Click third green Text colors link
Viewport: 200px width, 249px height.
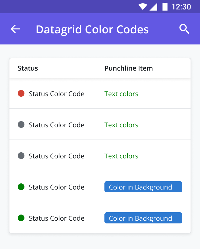pyautogui.click(x=121, y=156)
